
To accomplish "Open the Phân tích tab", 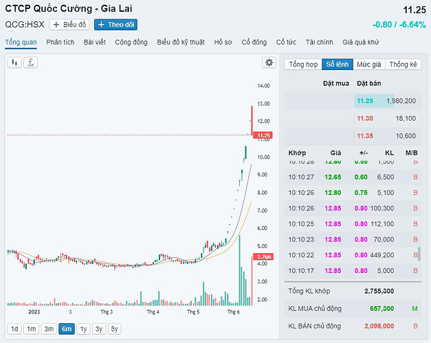I will point(60,43).
